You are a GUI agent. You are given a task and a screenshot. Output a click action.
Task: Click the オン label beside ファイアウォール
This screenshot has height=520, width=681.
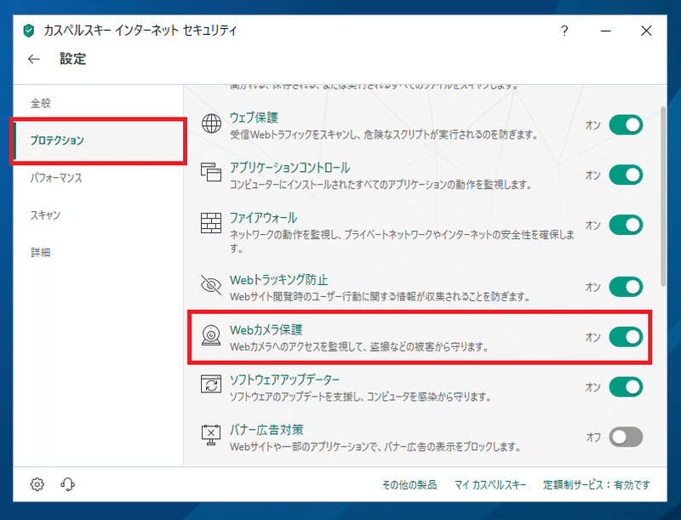[x=592, y=226]
